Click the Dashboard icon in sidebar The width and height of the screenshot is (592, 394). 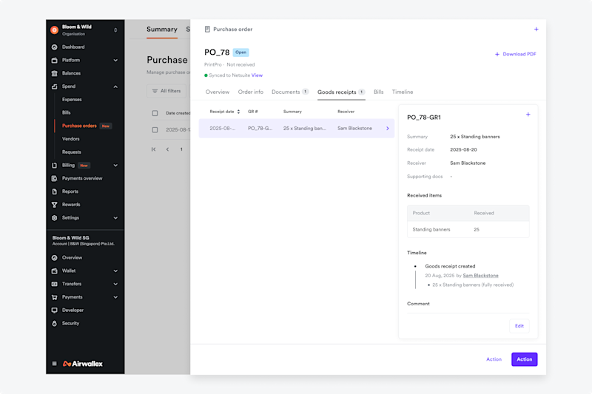54,47
